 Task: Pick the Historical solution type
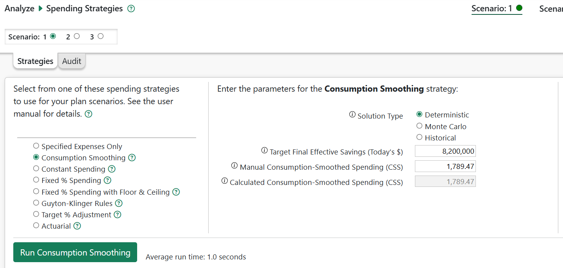[x=419, y=137]
